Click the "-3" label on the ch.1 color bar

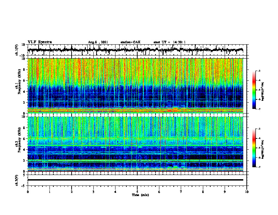[x=259, y=71]
